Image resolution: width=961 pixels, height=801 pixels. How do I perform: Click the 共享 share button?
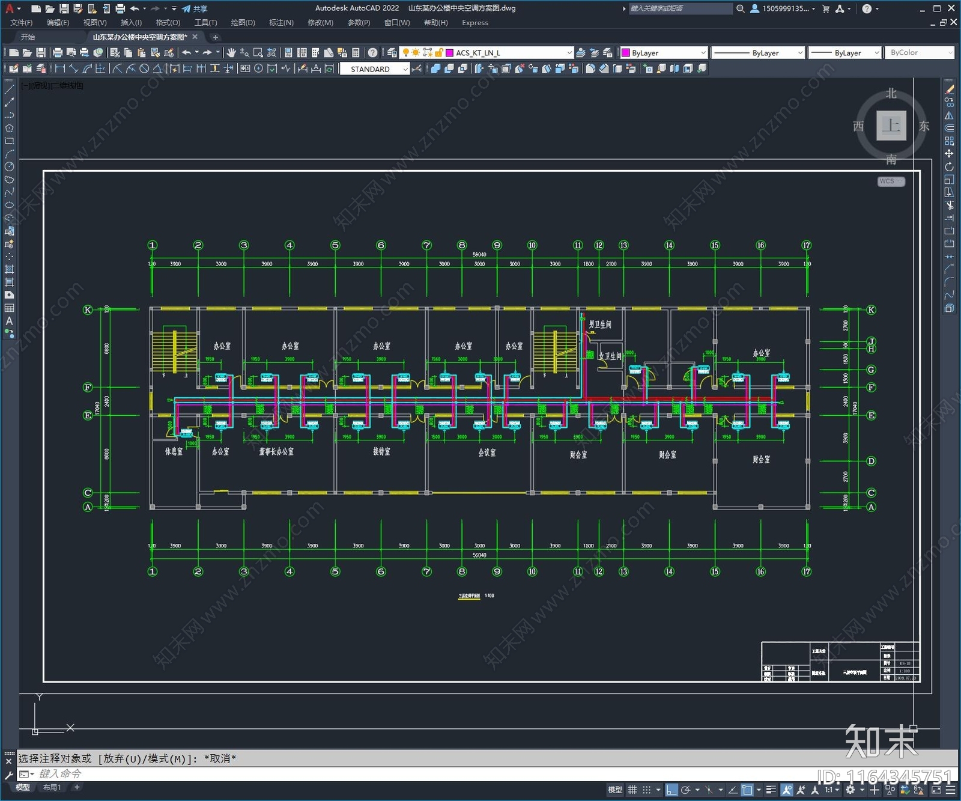195,8
